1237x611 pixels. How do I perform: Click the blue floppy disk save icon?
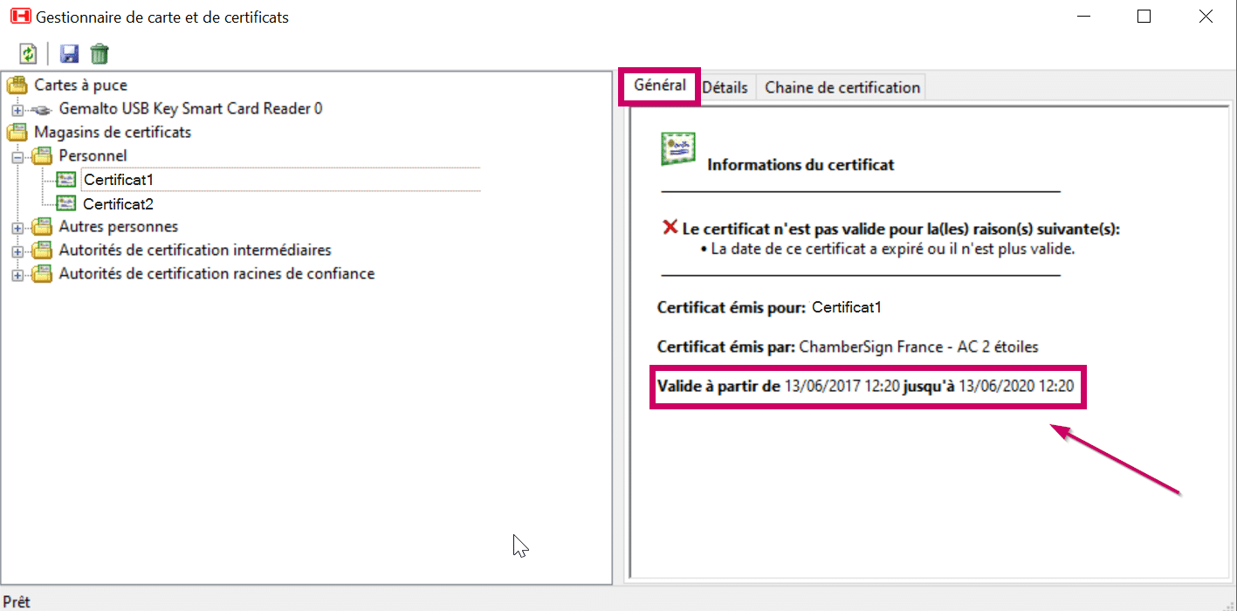(x=69, y=54)
